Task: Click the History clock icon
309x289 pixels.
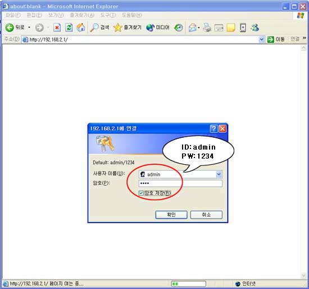Action: (x=179, y=28)
